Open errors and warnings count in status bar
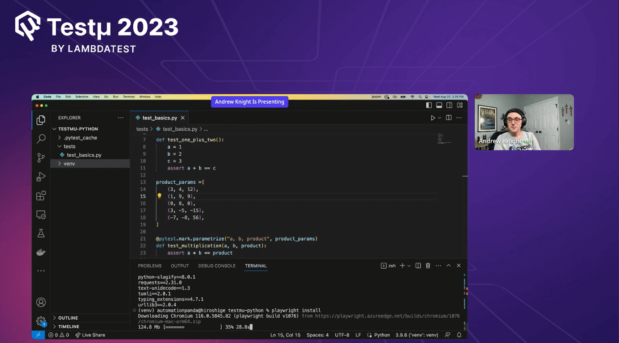 58,335
